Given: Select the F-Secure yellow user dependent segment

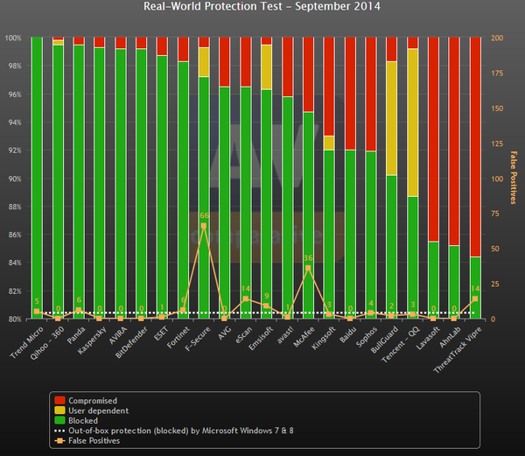Looking at the screenshot, I should tap(204, 62).
